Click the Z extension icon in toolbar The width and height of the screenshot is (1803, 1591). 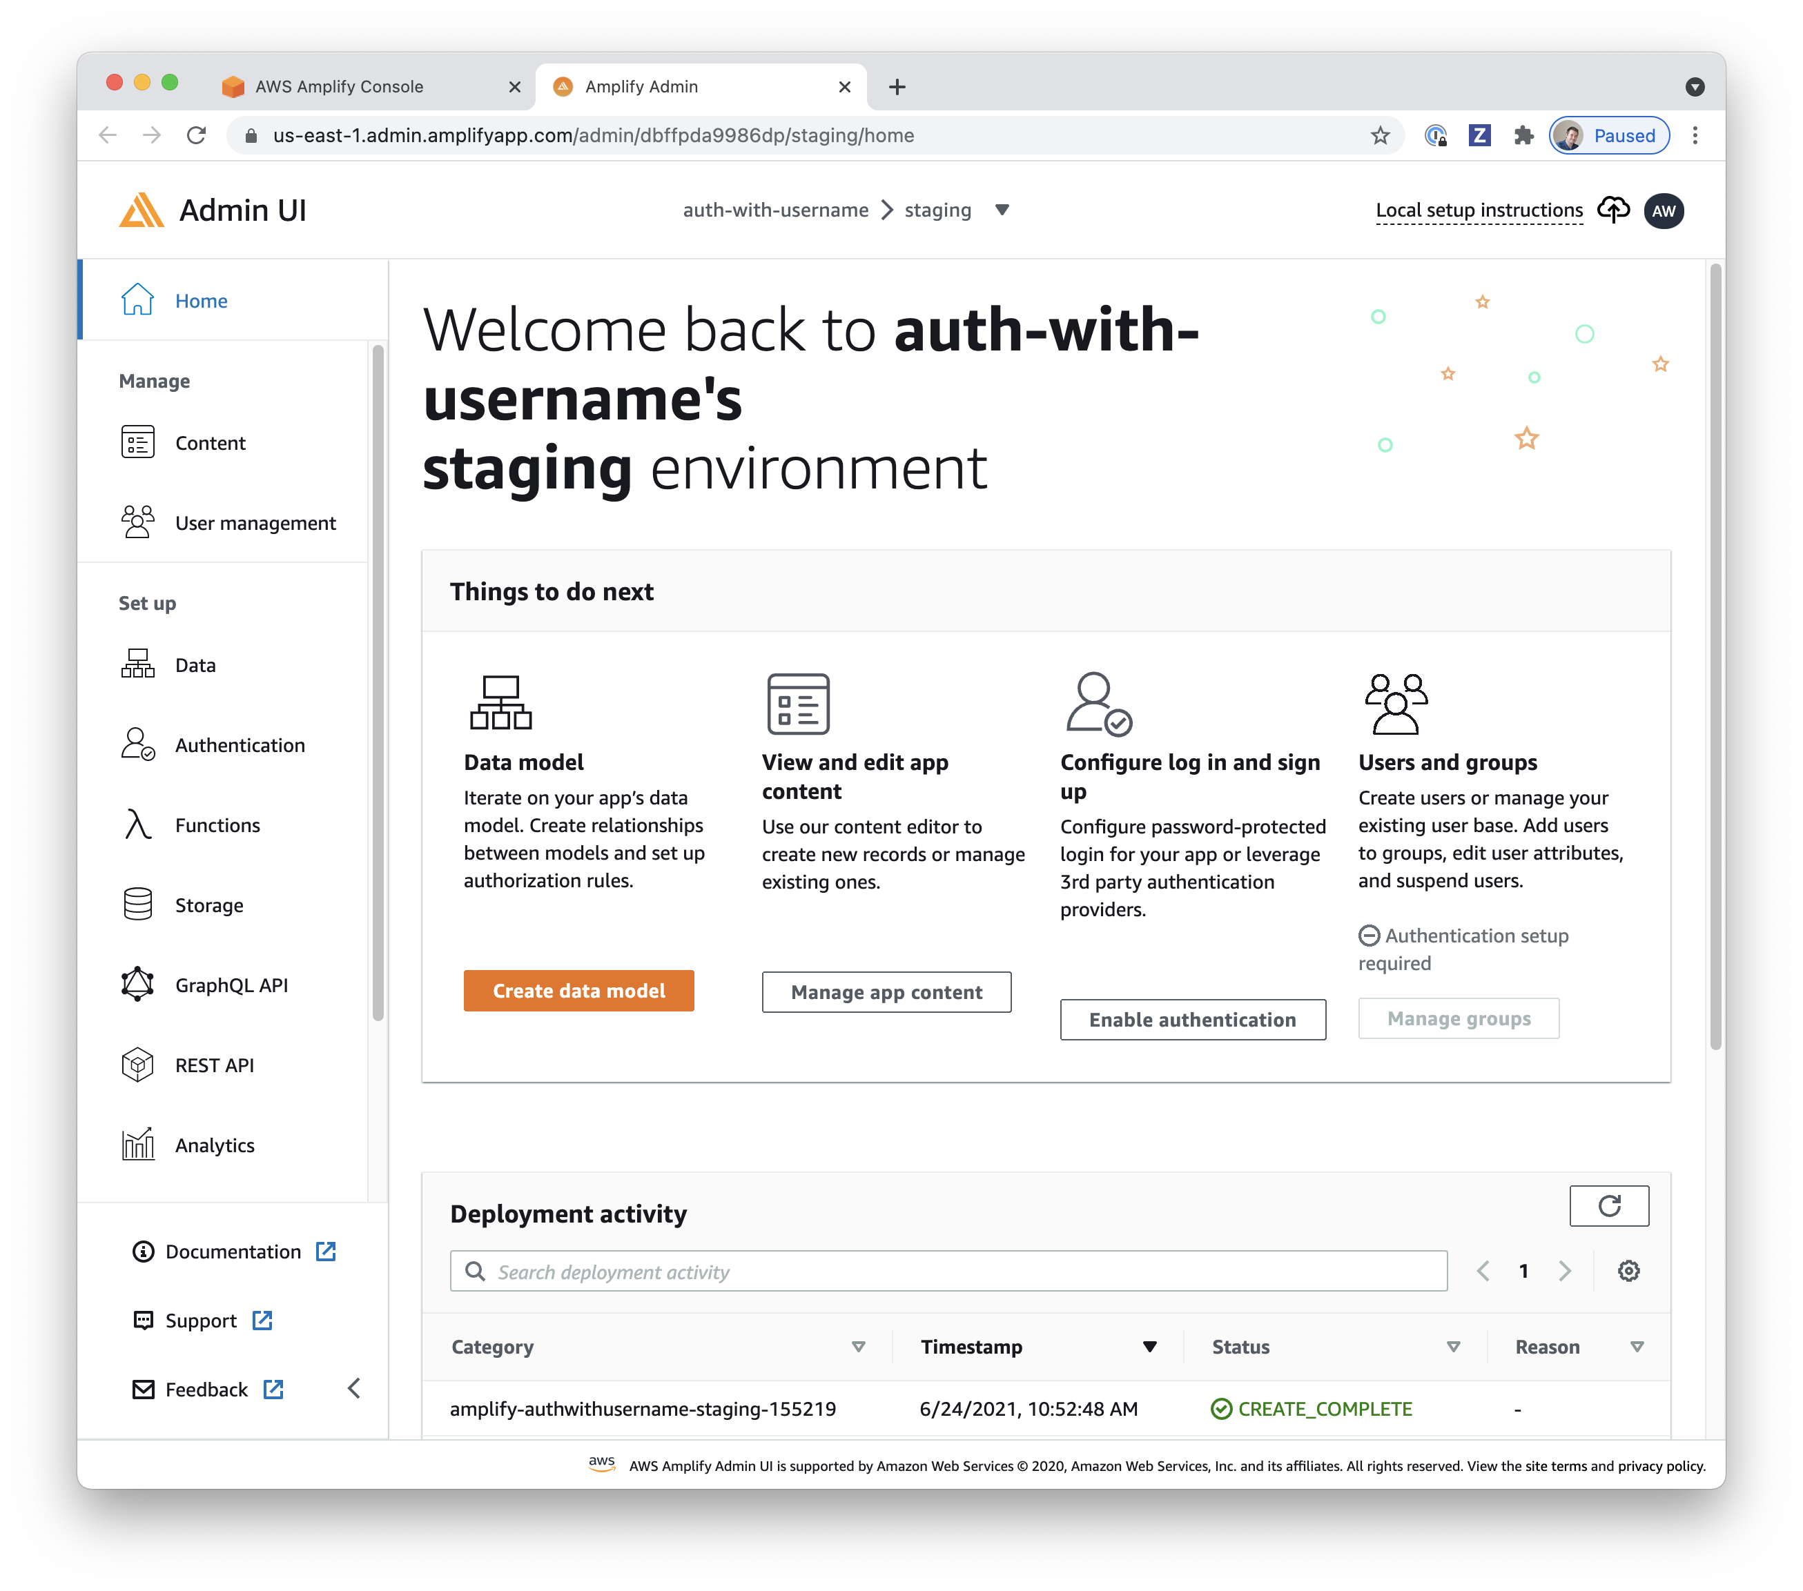(1479, 135)
